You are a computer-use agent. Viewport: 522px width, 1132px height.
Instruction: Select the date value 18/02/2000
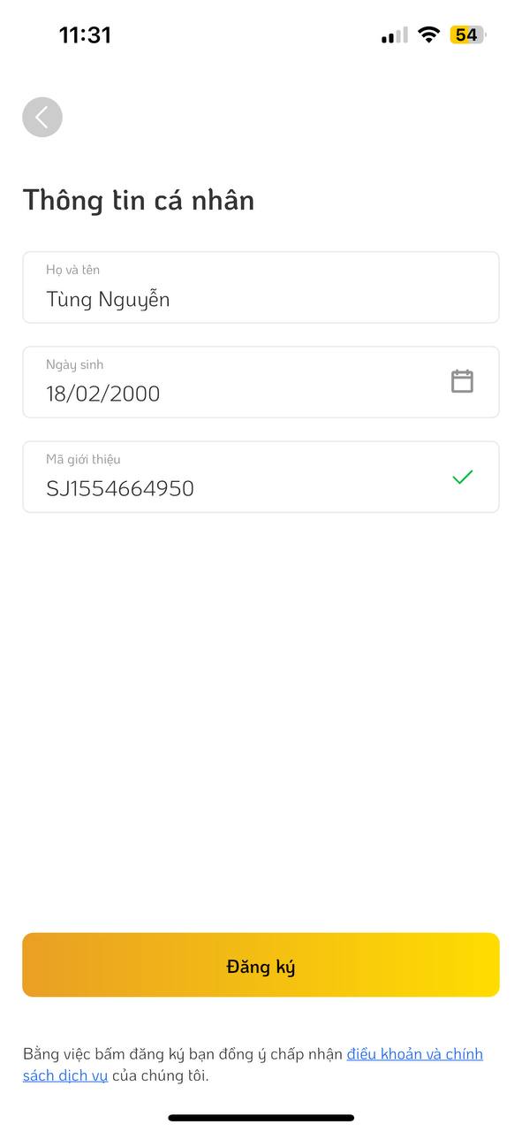pyautogui.click(x=103, y=394)
